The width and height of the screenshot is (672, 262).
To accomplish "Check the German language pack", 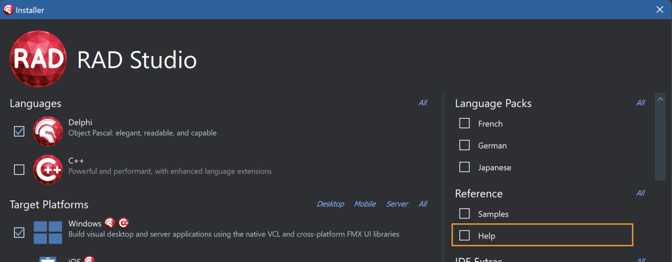I will (x=464, y=145).
